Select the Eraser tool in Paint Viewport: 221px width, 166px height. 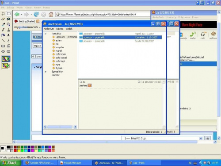(x=3, y=19)
